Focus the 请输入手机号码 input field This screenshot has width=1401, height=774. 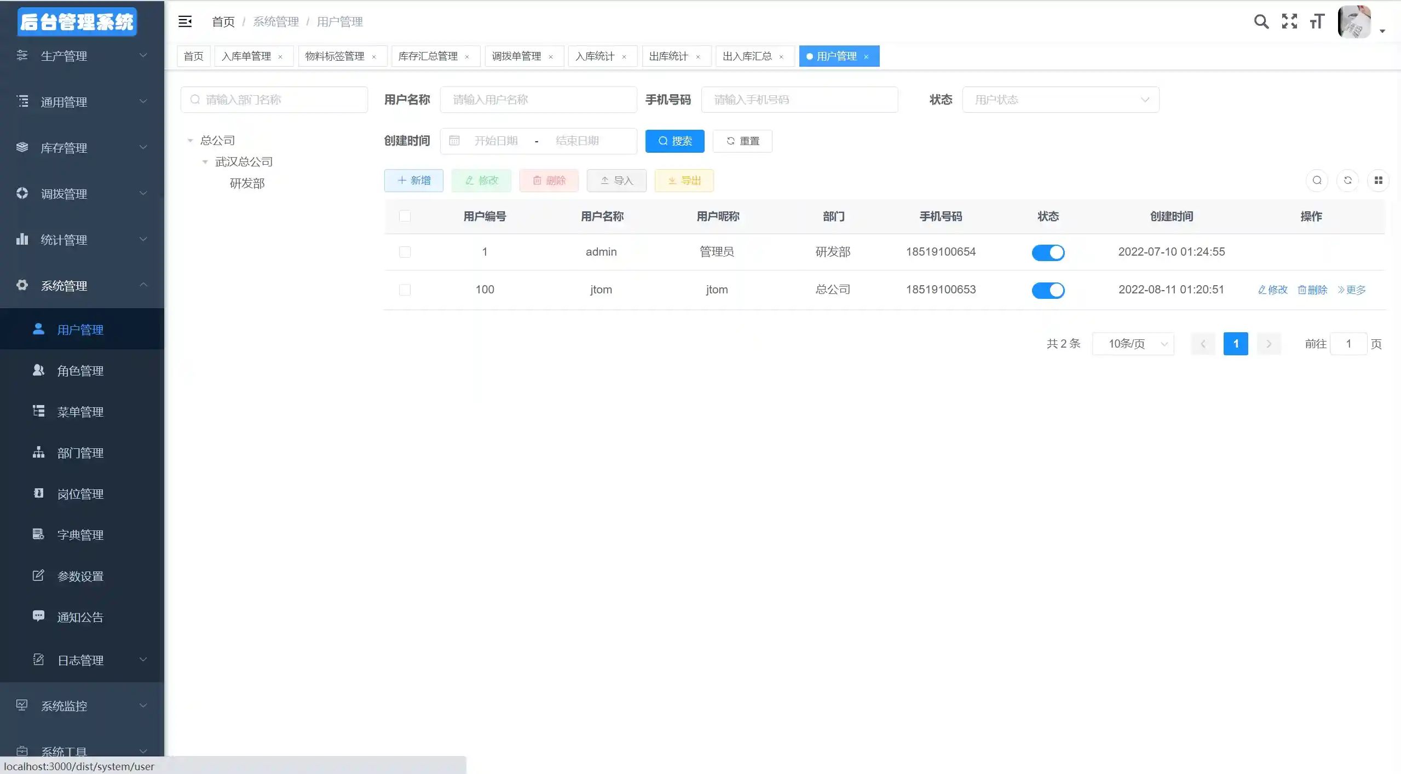pos(799,100)
